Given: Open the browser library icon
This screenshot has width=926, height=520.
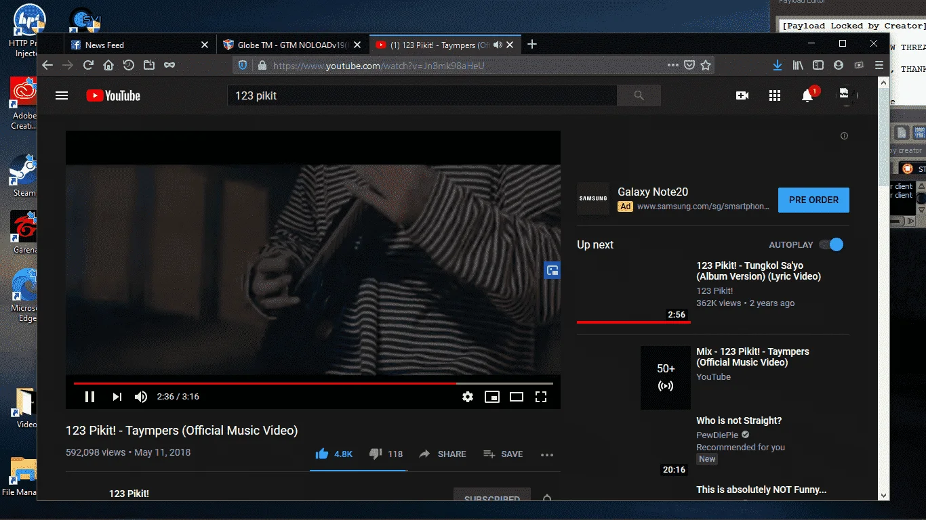Looking at the screenshot, I should coord(798,66).
